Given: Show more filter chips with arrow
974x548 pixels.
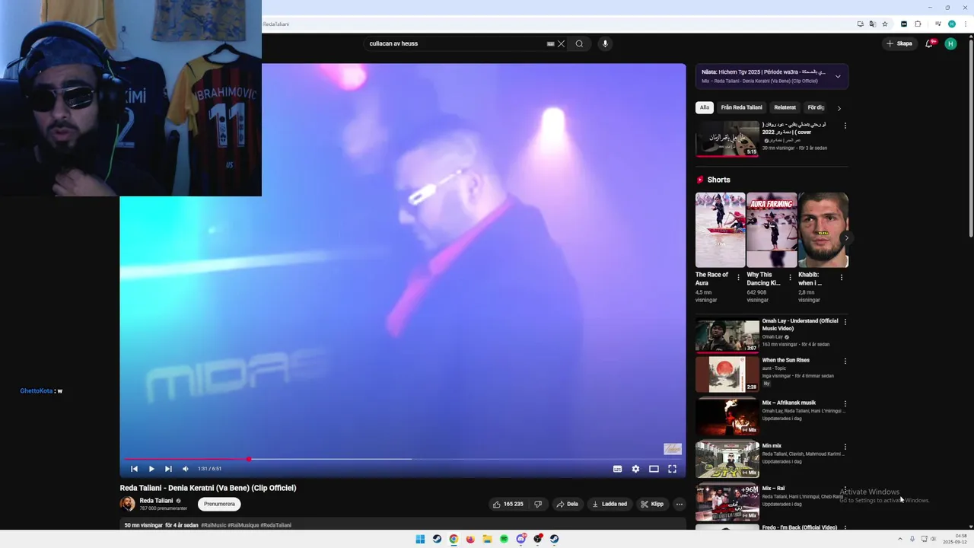Looking at the screenshot, I should pyautogui.click(x=839, y=108).
